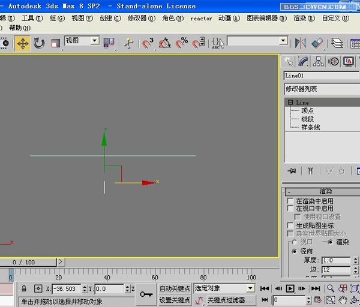The width and height of the screenshot is (360, 307).
Task: Enable 在视口中启用 checkbox
Action: click(x=291, y=208)
